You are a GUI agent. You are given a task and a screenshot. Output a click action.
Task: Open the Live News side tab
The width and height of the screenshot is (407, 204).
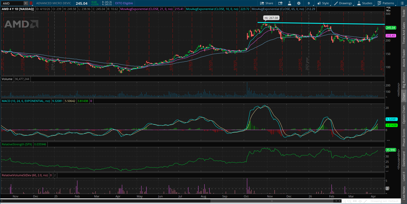pos(404,193)
